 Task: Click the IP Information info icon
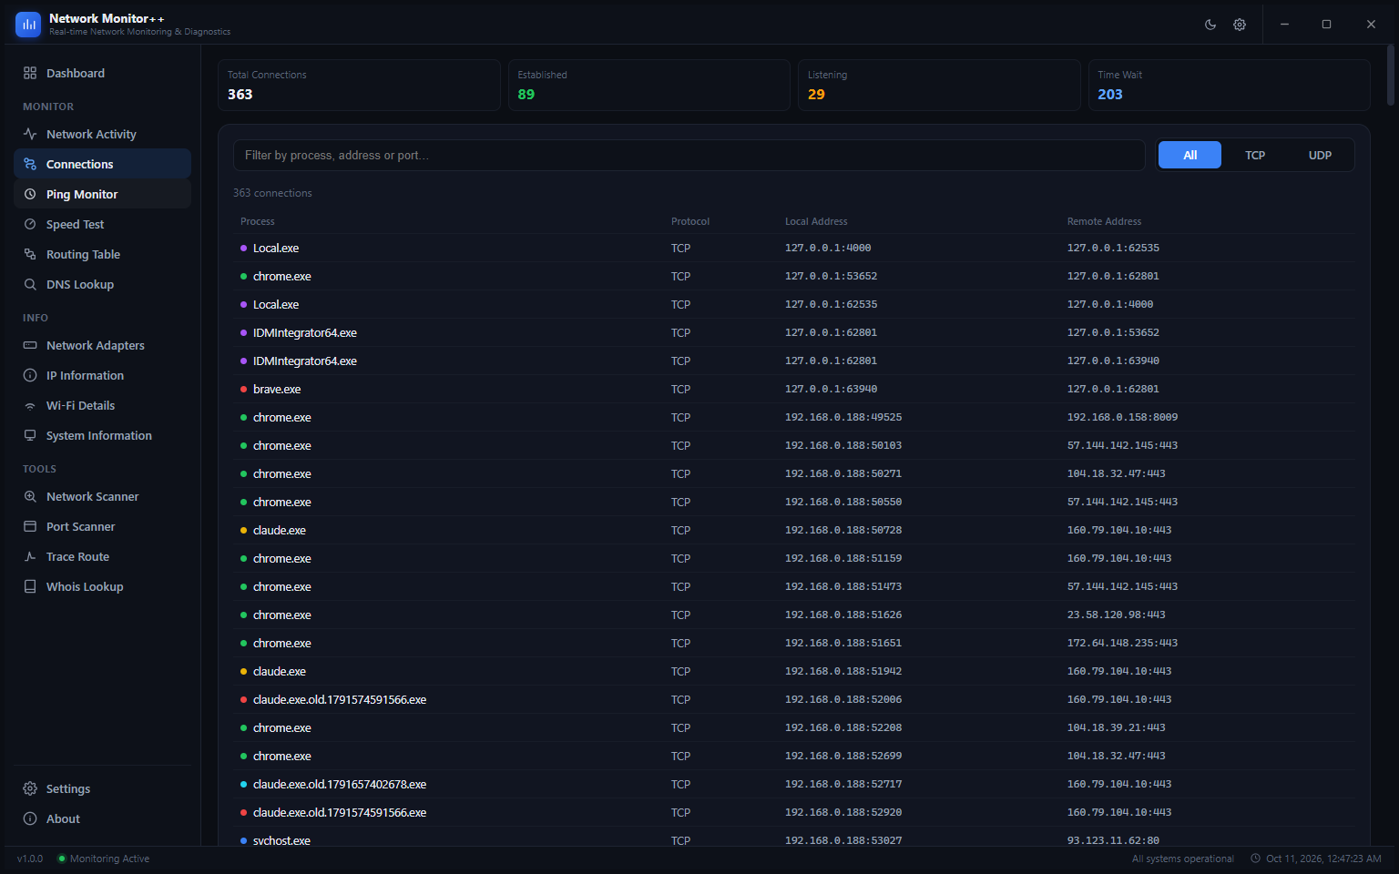coord(30,375)
